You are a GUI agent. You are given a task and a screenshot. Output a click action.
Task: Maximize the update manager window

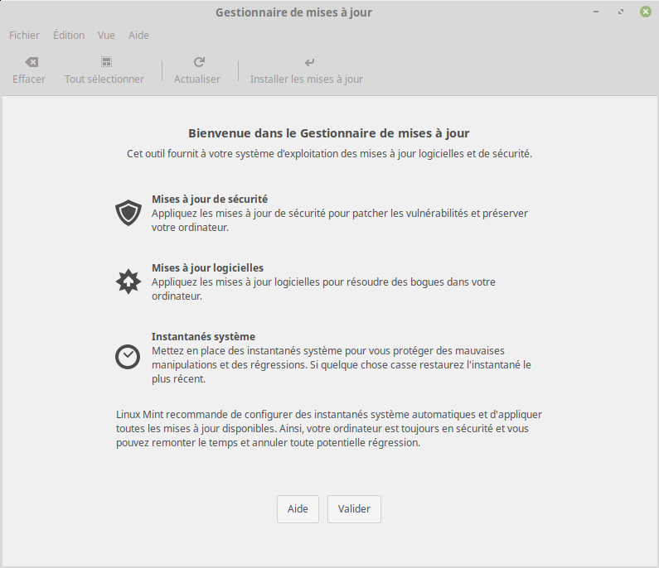pos(621,12)
